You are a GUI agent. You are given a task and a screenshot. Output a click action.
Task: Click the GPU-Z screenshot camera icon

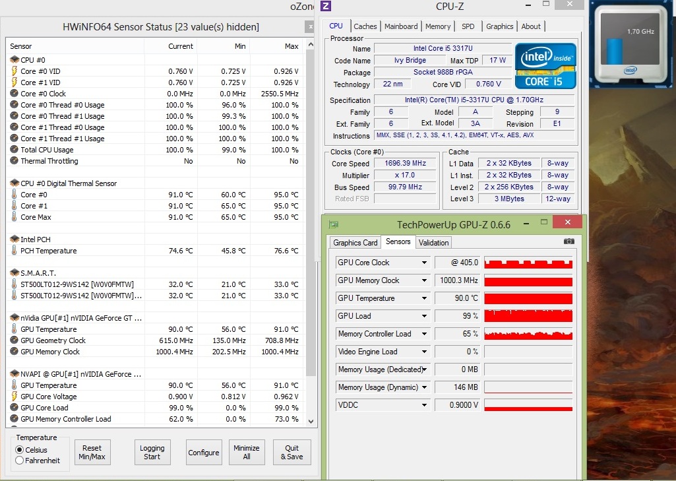tap(569, 241)
